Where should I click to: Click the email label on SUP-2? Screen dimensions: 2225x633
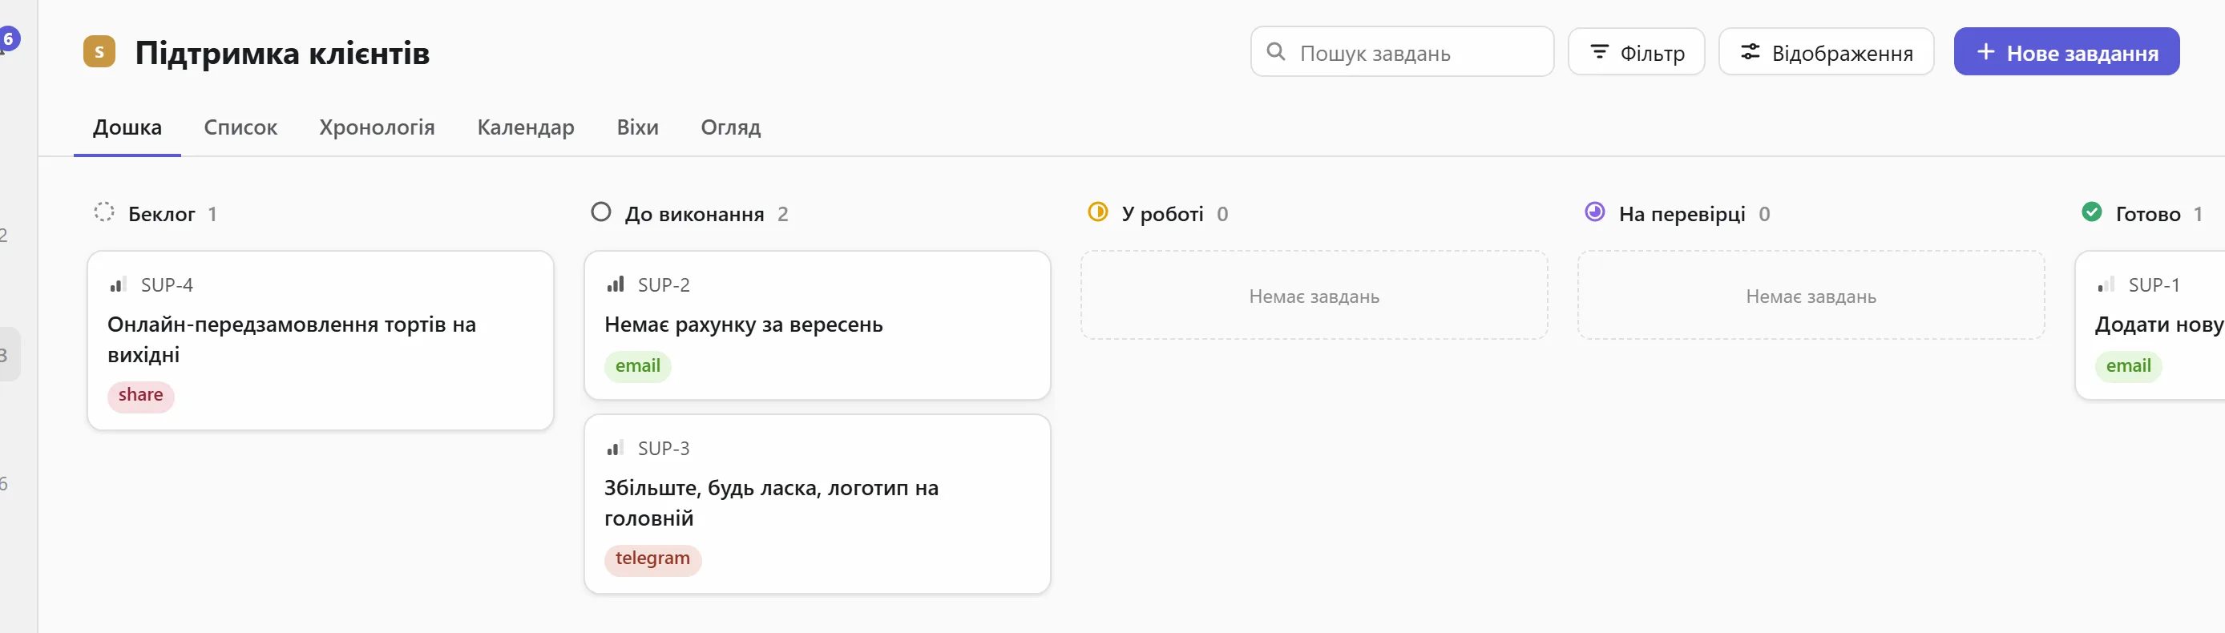637,366
